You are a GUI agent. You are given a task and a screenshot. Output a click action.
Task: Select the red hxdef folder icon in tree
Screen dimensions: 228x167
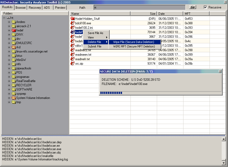14,30
